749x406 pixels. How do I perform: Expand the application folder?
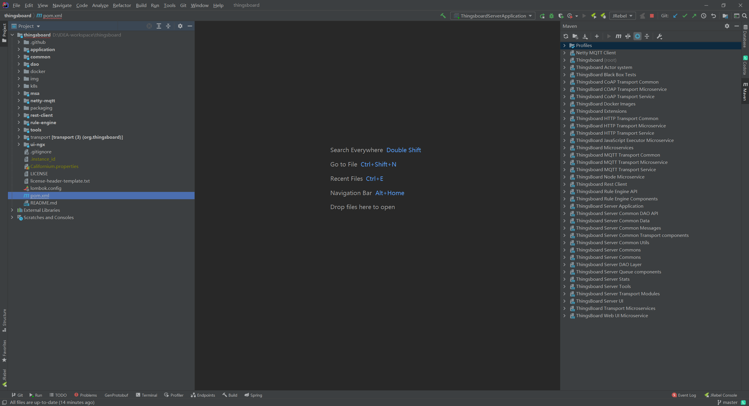point(19,49)
